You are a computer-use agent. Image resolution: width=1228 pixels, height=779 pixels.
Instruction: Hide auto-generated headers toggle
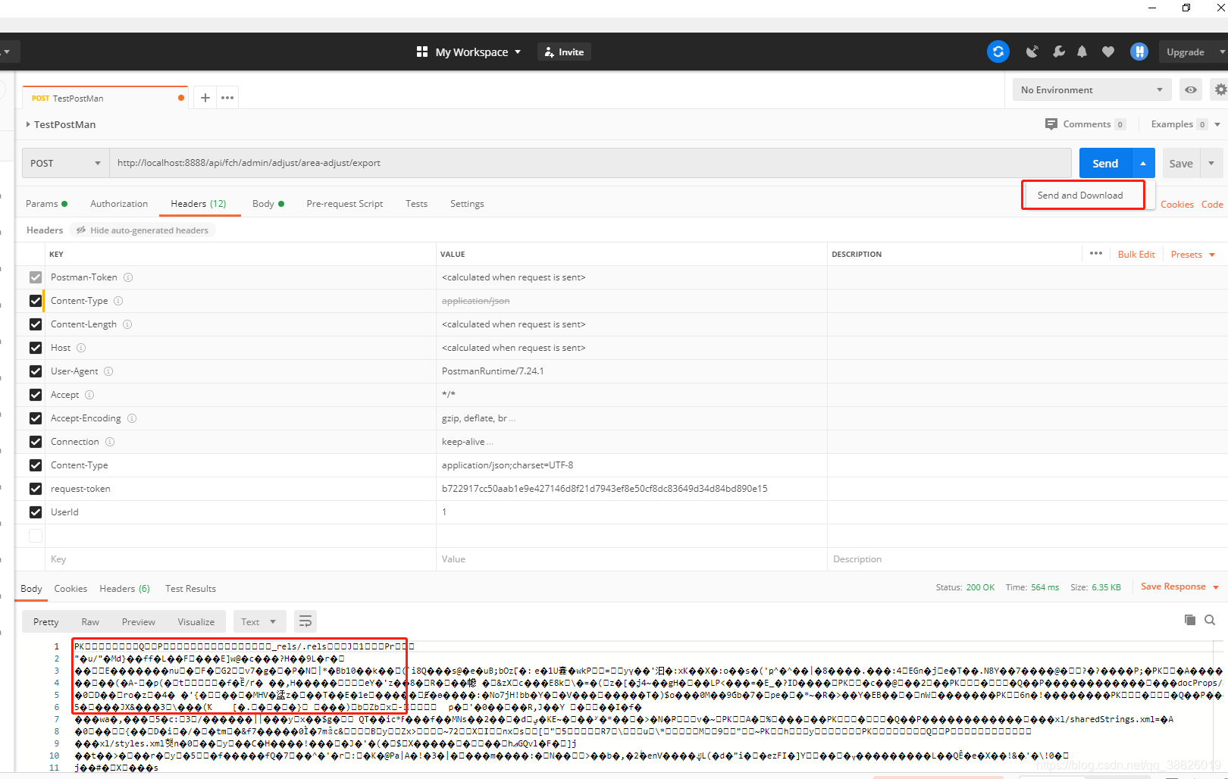click(x=143, y=230)
